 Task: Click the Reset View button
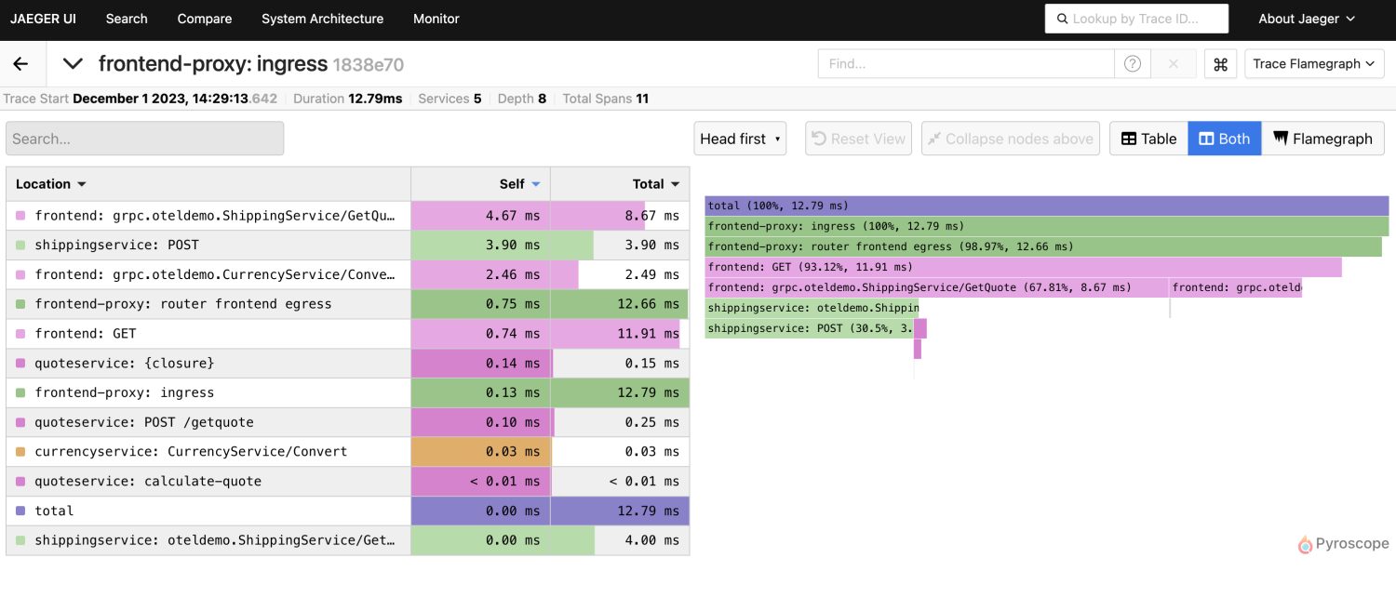858,139
